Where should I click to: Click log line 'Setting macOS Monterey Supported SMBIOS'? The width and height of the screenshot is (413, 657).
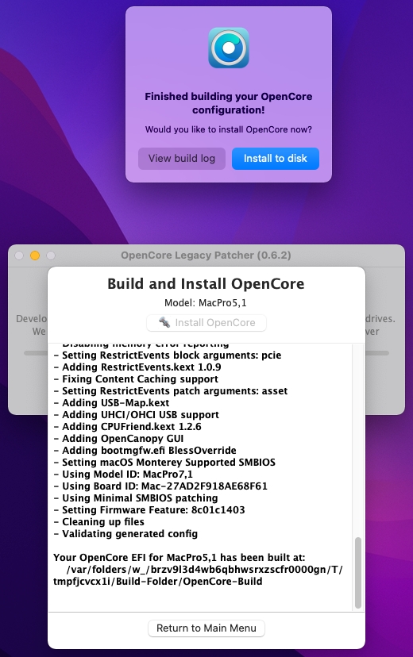tap(164, 463)
